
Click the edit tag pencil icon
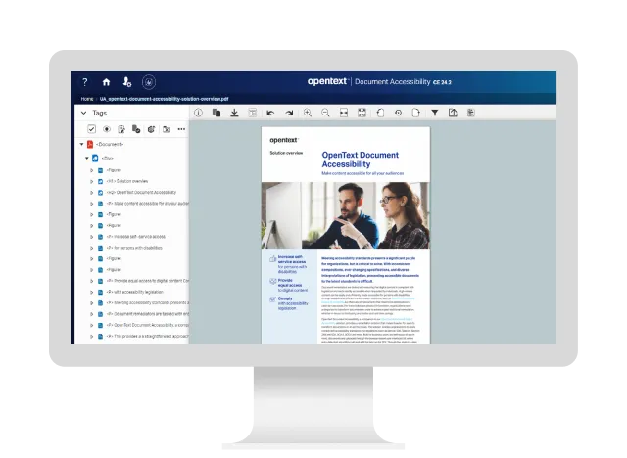121,129
